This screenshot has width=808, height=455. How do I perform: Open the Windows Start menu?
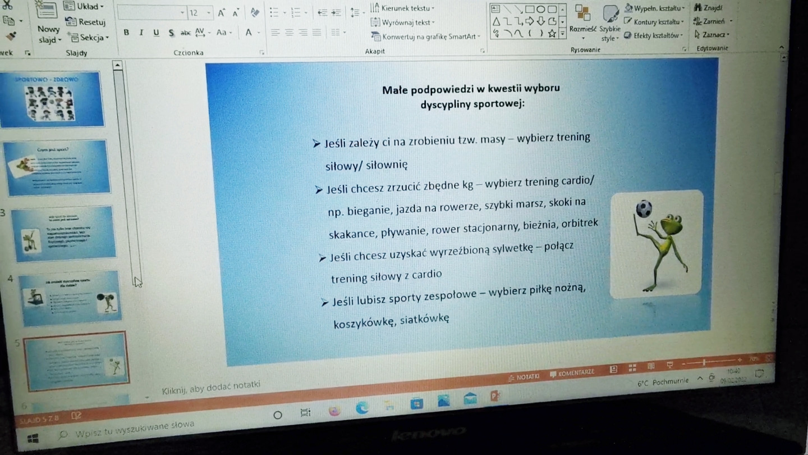tap(33, 439)
